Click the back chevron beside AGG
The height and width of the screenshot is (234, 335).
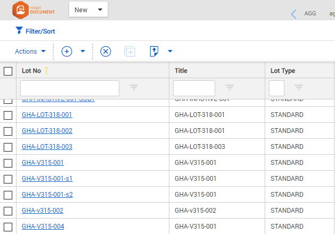click(x=294, y=14)
